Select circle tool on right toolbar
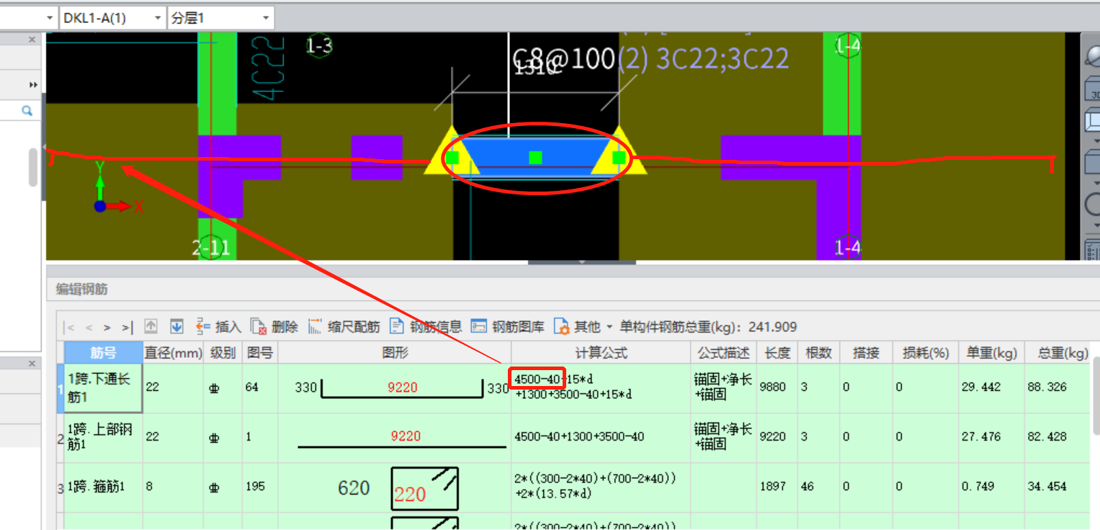The image size is (1100, 530). click(1093, 205)
